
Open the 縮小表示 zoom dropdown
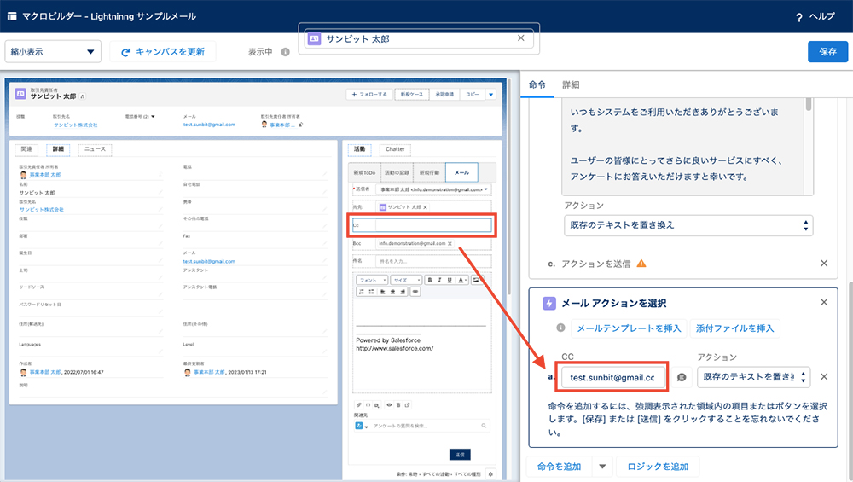[x=53, y=52]
